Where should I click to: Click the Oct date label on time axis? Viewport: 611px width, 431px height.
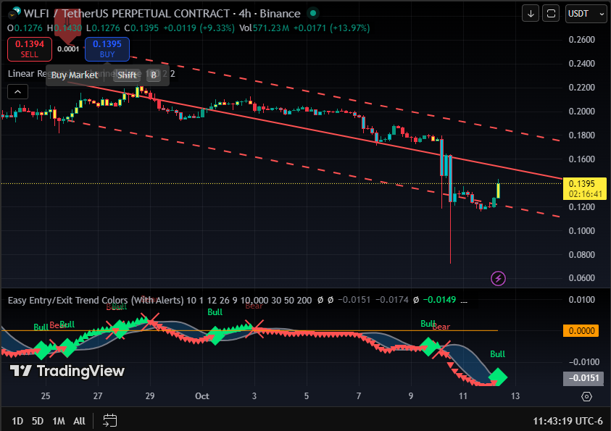coord(201,396)
